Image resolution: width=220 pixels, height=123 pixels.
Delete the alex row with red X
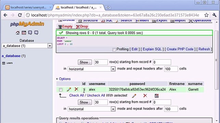click(76, 89)
